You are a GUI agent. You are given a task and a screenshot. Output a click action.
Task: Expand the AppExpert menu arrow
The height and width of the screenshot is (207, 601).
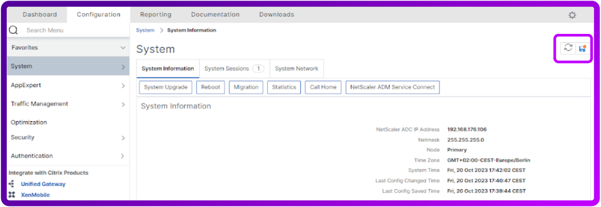tap(123, 86)
